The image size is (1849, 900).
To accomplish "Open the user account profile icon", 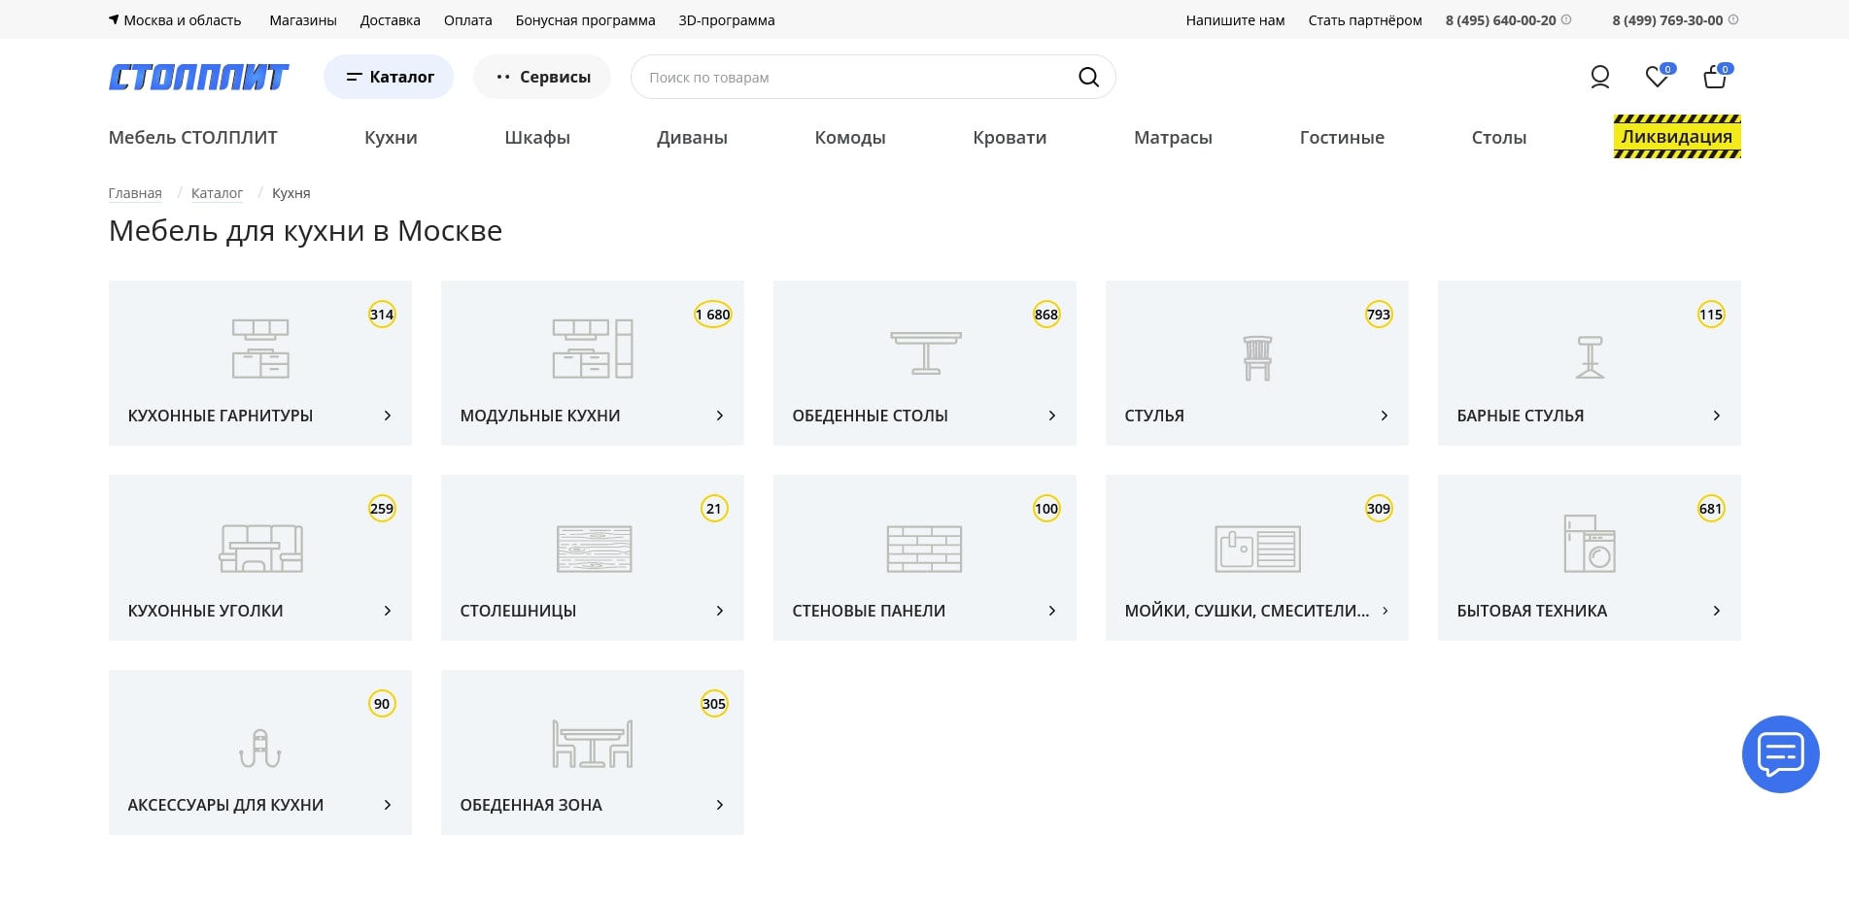I will point(1599,77).
